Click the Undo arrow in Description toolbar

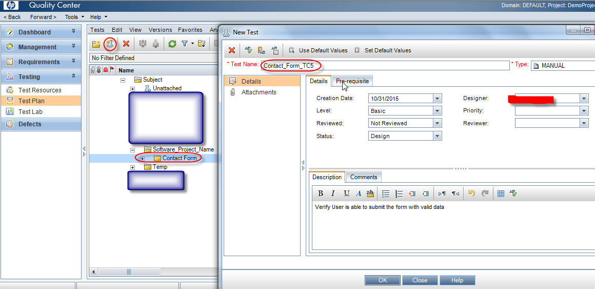pos(471,194)
